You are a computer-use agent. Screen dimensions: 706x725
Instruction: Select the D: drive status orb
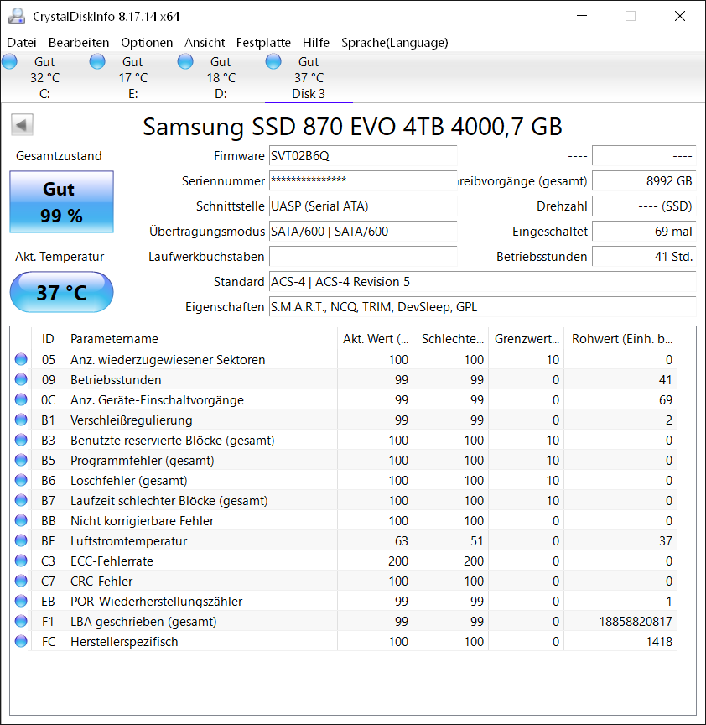tap(185, 61)
